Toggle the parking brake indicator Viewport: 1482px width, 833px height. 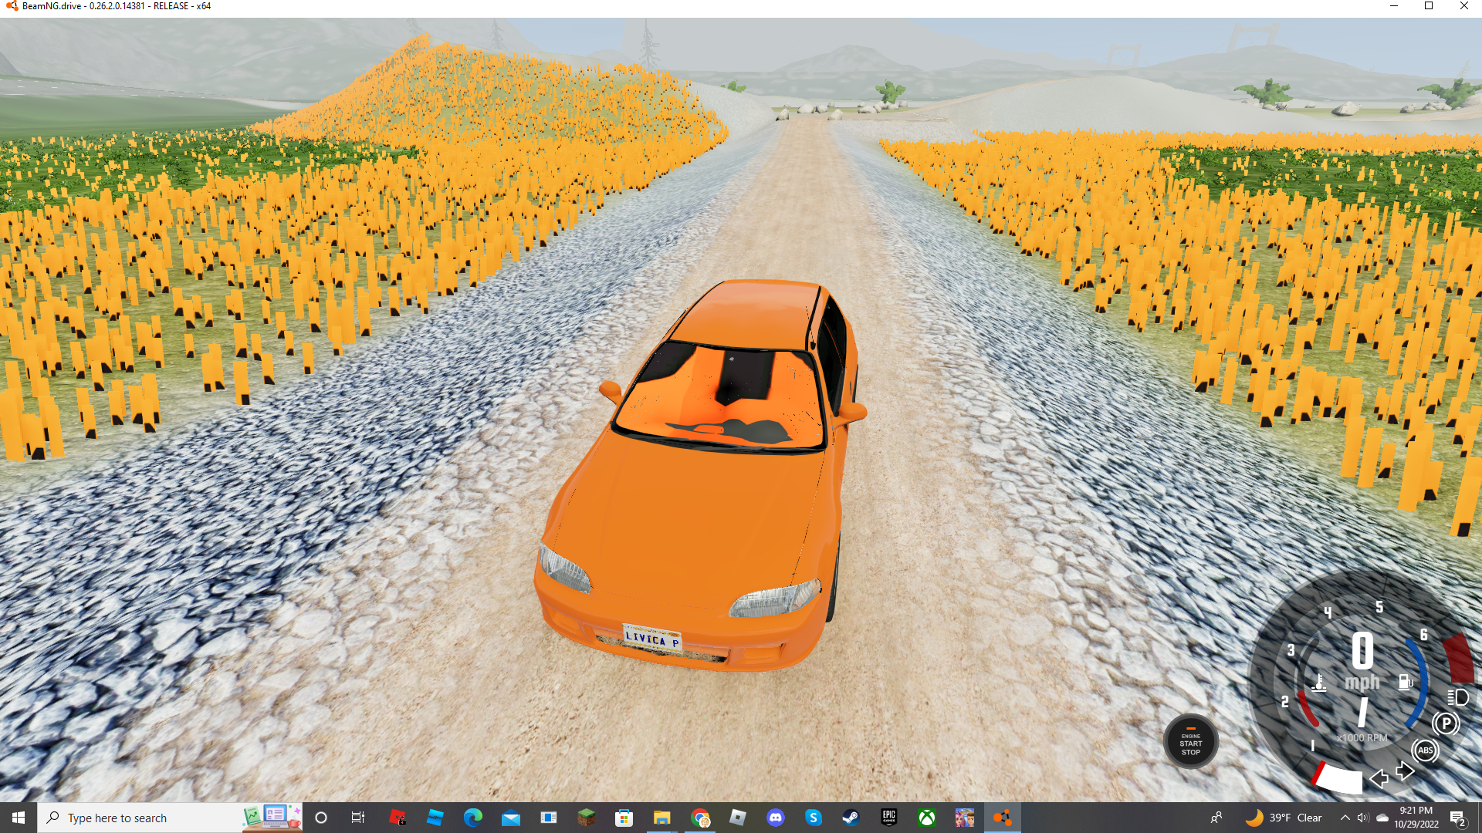pos(1446,723)
